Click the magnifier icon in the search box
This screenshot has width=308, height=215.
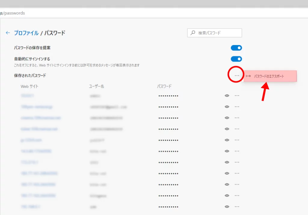193,33
